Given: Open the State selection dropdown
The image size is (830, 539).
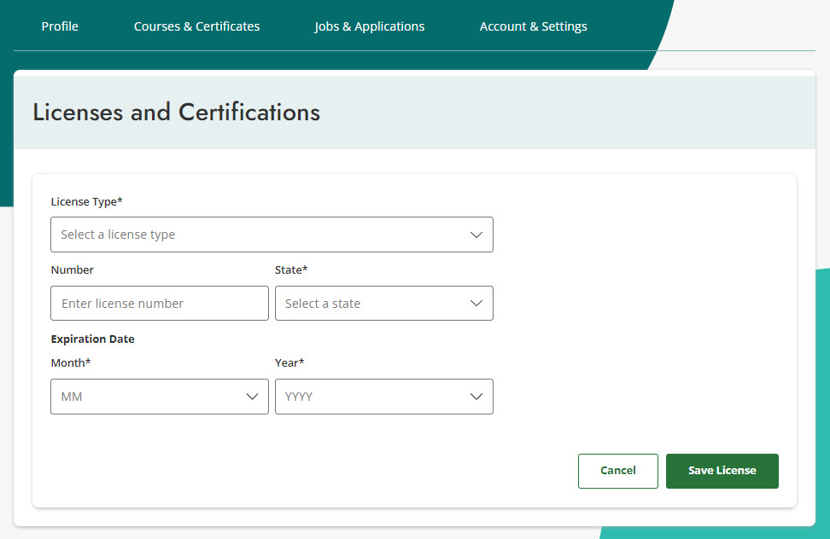Looking at the screenshot, I should [384, 303].
